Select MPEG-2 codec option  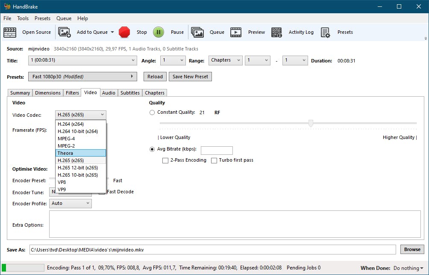coord(80,146)
